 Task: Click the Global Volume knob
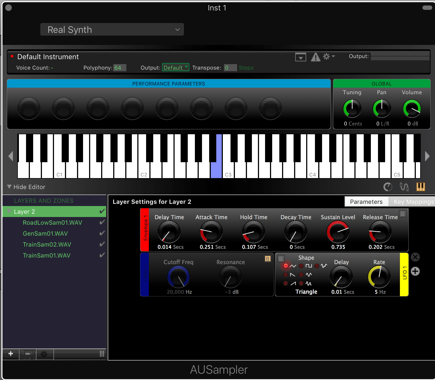point(412,108)
